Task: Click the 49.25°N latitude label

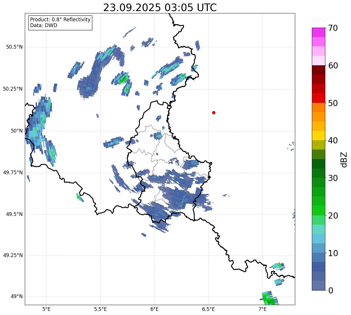Action: coord(13,256)
